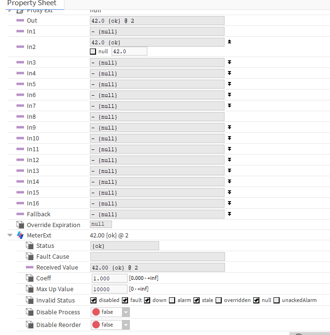Open the Disable Process dropdown
Screen dimensions: 330x335
[126, 312]
